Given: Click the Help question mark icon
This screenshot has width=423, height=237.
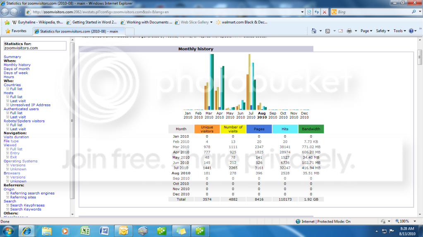Looking at the screenshot, I should [x=411, y=31].
